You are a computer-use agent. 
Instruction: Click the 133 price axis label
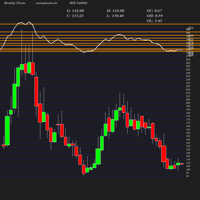(x=188, y=150)
